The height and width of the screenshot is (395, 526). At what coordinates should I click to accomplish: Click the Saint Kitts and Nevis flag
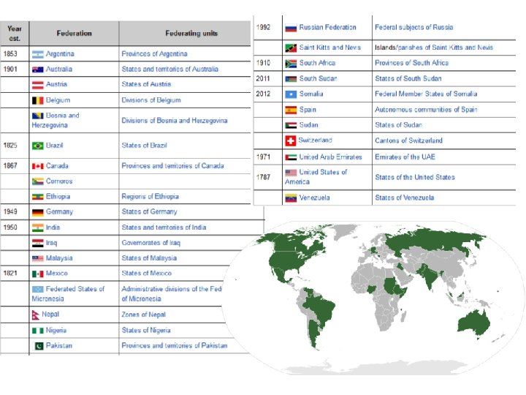pos(291,48)
